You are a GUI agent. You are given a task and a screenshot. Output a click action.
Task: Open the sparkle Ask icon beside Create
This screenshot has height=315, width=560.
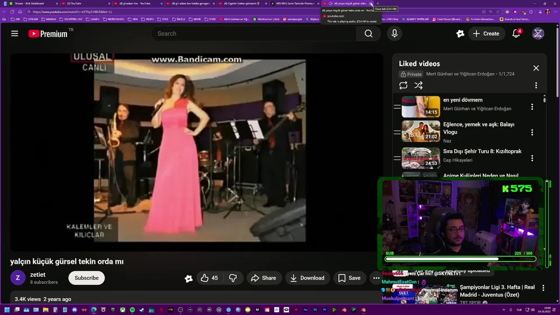pyautogui.click(x=460, y=34)
